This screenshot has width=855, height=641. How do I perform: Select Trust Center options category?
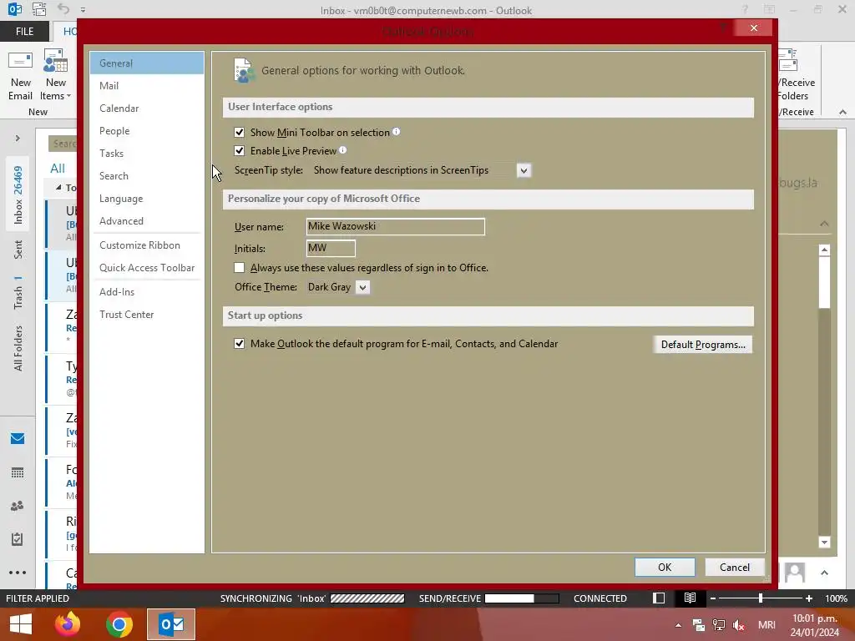pos(147,315)
